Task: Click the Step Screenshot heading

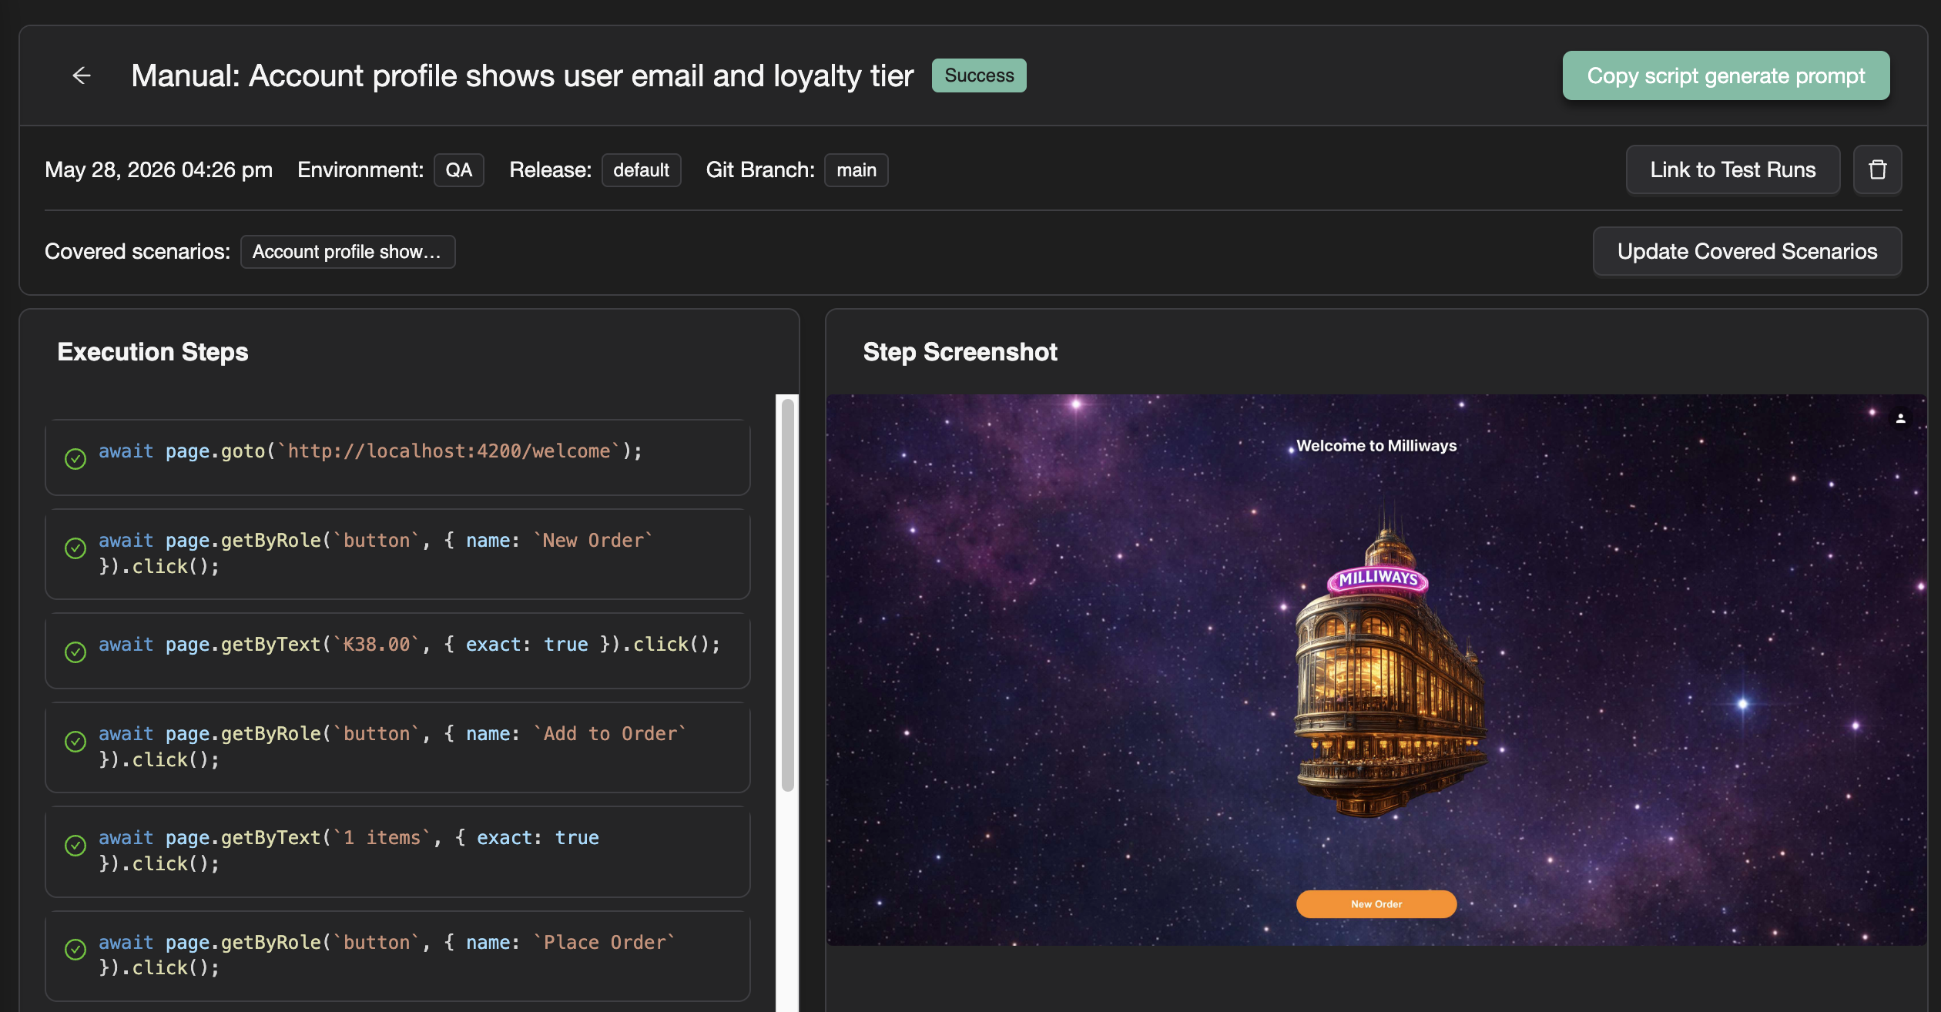Action: [x=960, y=352]
